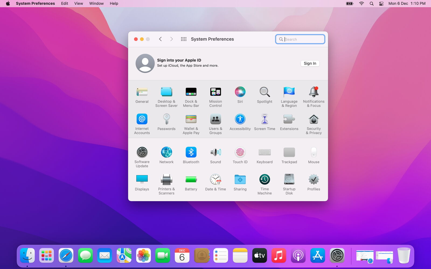Open the Window menu
The image size is (431, 269).
[x=96, y=3]
